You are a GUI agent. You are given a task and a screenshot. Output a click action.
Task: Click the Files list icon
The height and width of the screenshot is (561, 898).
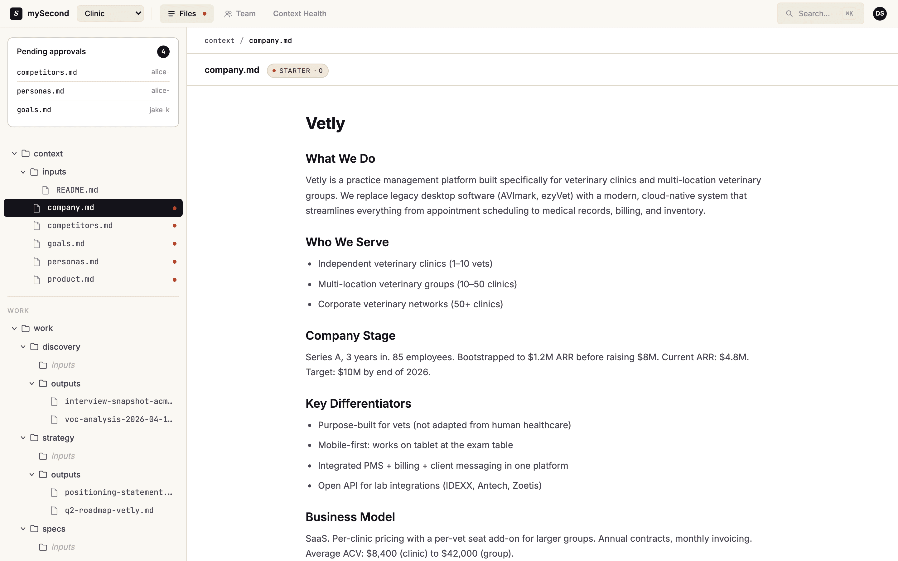171,14
